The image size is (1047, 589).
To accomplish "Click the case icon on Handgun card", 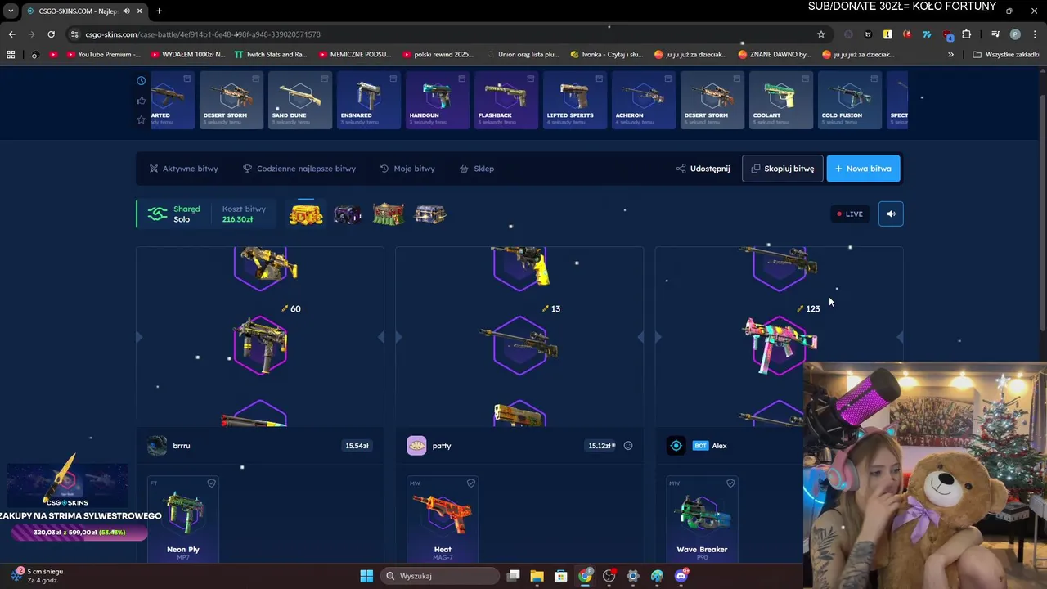I will click(461, 79).
